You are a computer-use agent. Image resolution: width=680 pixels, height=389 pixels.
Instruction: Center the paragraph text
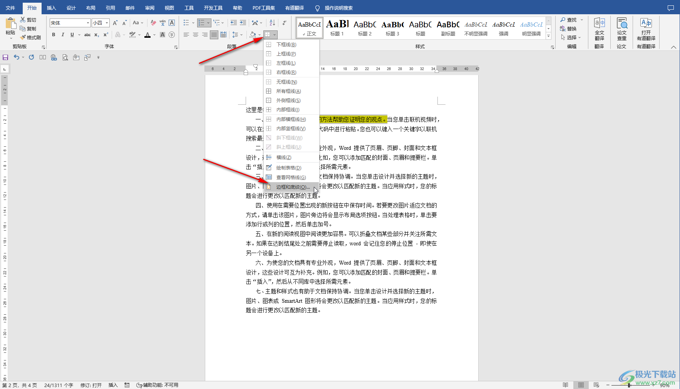click(196, 35)
